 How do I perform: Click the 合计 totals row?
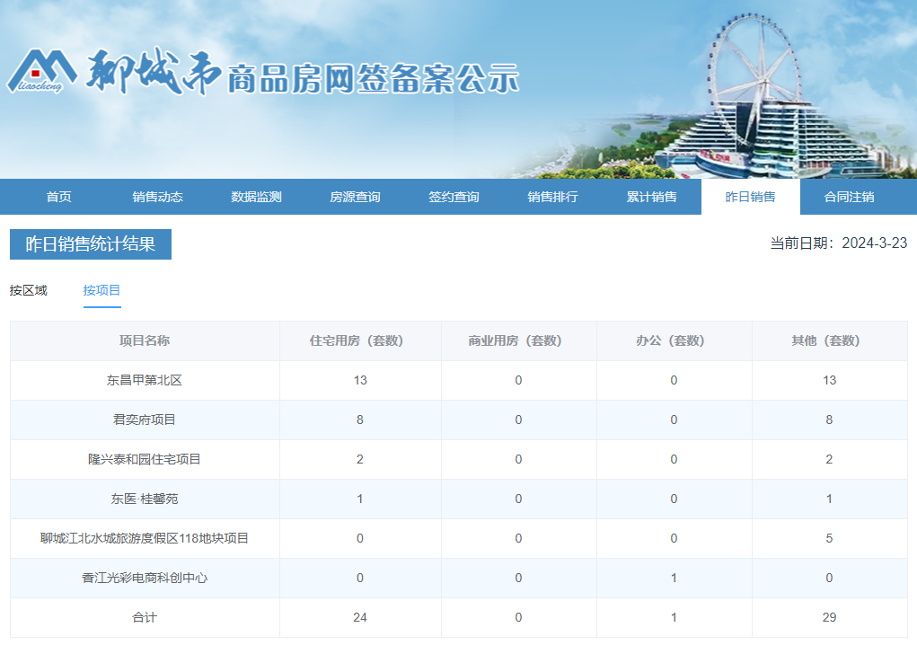click(145, 617)
